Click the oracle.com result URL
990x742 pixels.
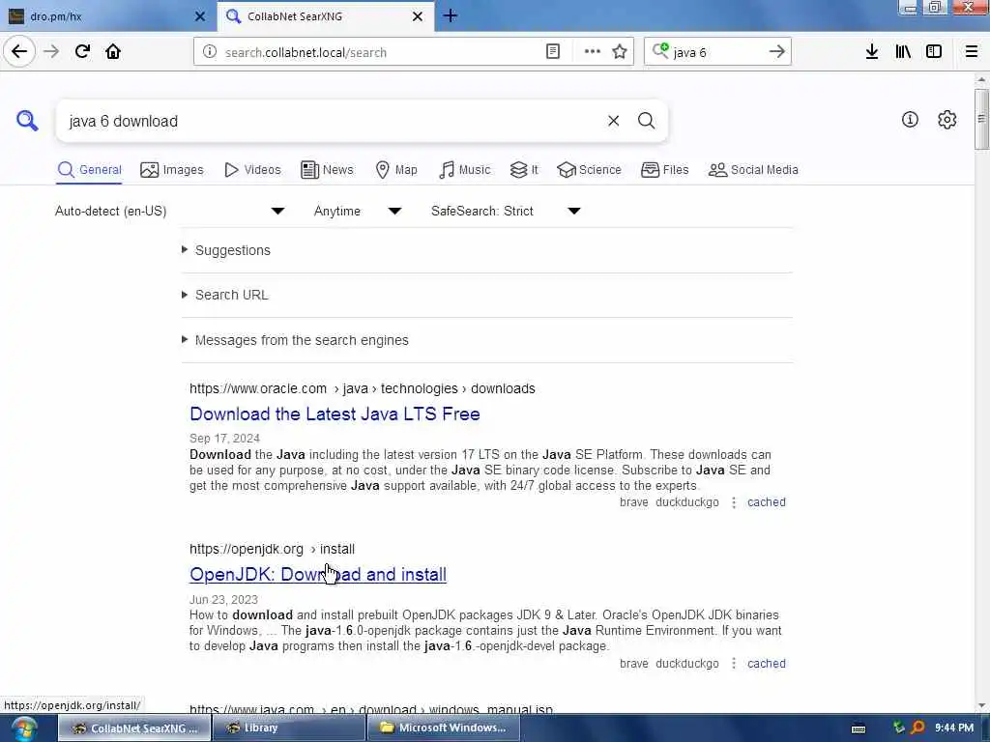pos(362,388)
